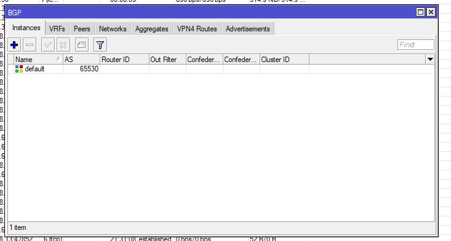Viewport: 451px width, 241px height.
Task: Switch to the Instances tab
Action: (26, 28)
